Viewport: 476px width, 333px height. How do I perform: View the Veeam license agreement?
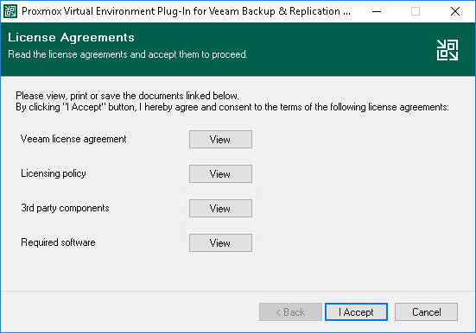click(220, 139)
